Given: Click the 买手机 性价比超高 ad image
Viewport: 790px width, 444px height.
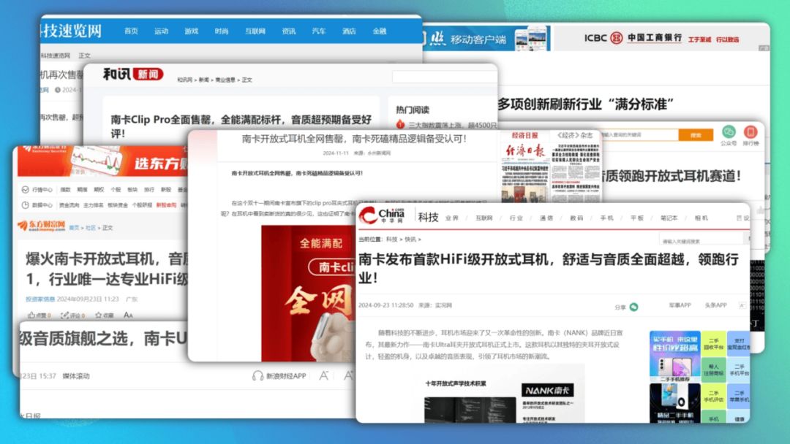Looking at the screenshot, I should tap(674, 356).
